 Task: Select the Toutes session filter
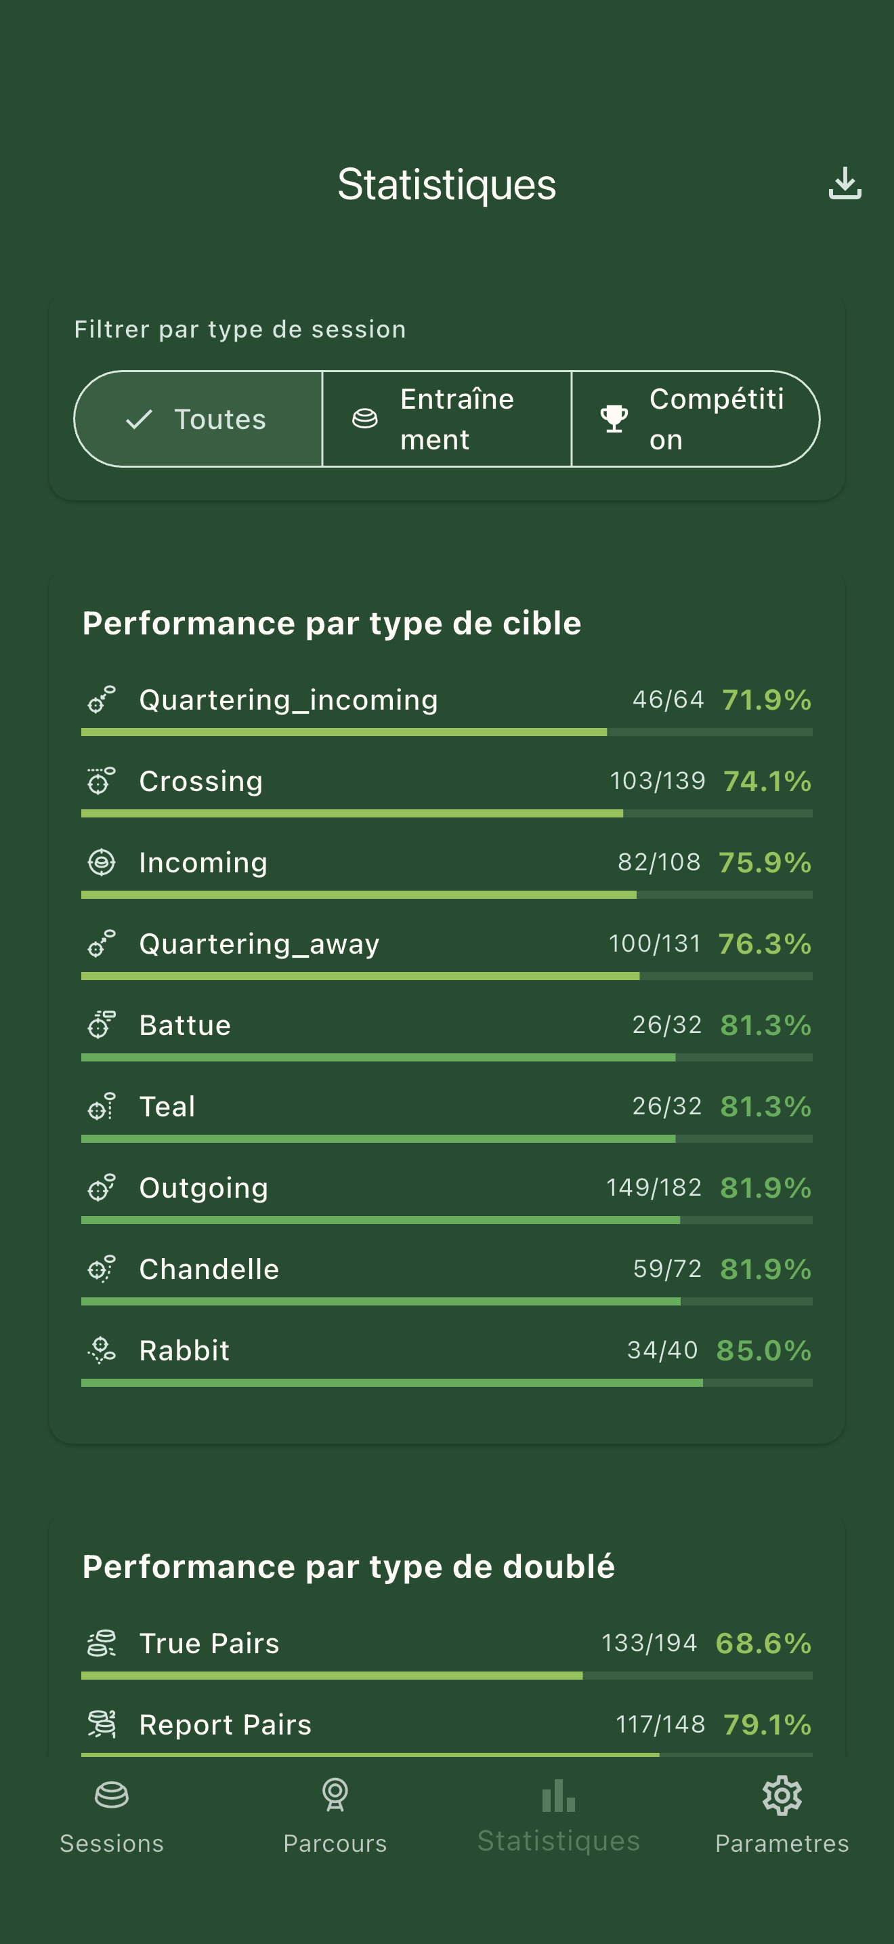tap(198, 419)
